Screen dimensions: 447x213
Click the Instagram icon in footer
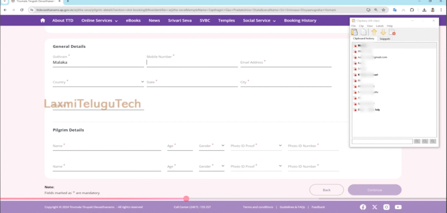pyautogui.click(x=386, y=207)
